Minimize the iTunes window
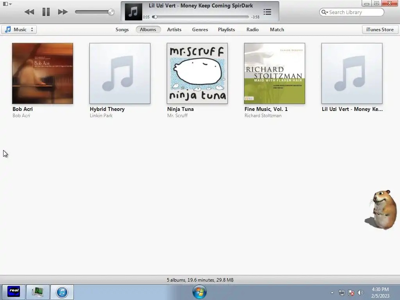 pyautogui.click(x=366, y=3)
